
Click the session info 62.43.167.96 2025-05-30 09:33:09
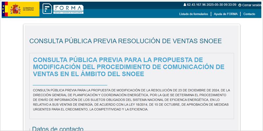pyautogui.click(x=211, y=5)
